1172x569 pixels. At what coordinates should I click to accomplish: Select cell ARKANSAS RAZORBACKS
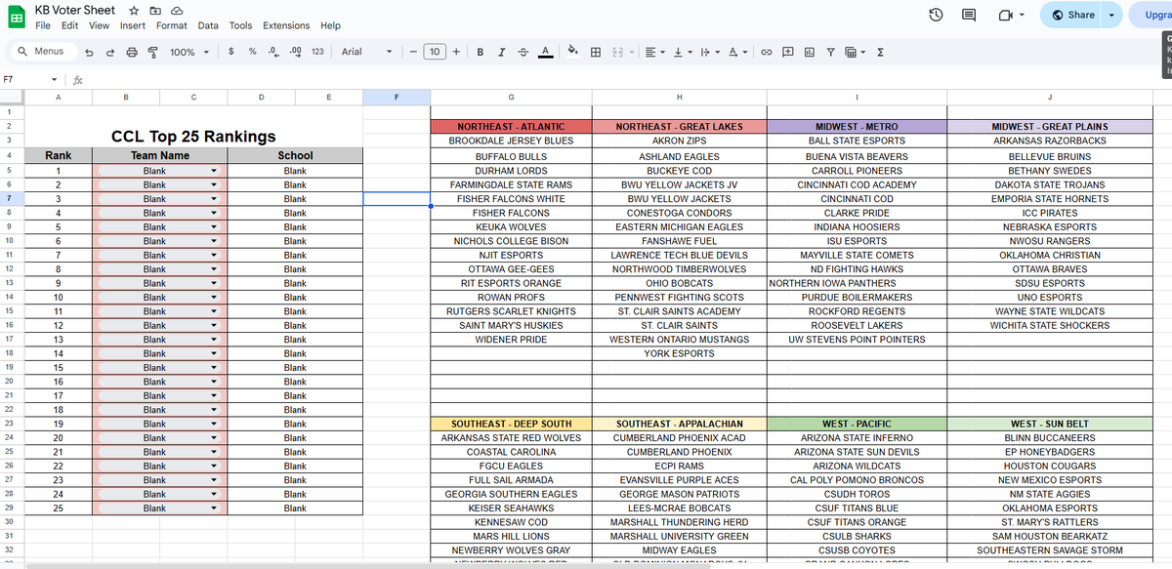click(1050, 142)
